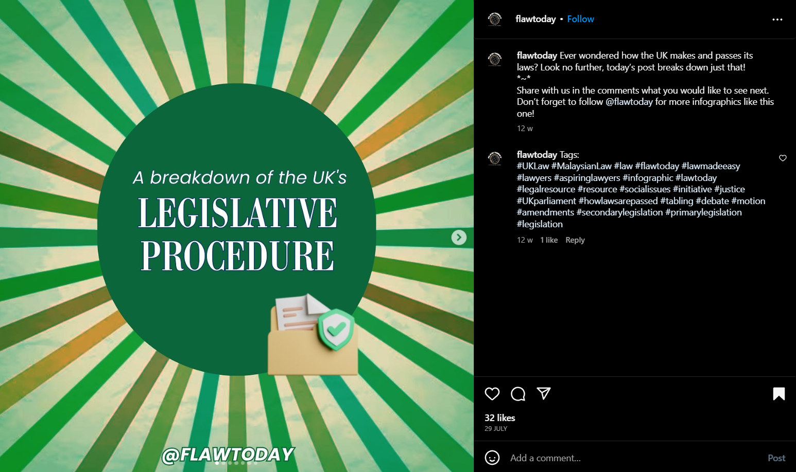796x472 pixels.
Task: Open the #legislation hashtag
Action: point(540,224)
